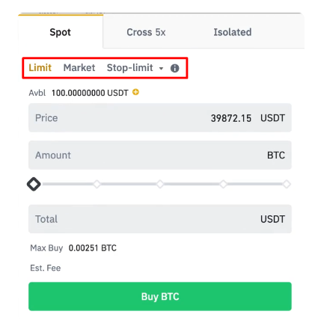Image resolution: width=315 pixels, height=323 pixels.
Task: Click the info icon beside Stop-limit
Action: (x=174, y=68)
